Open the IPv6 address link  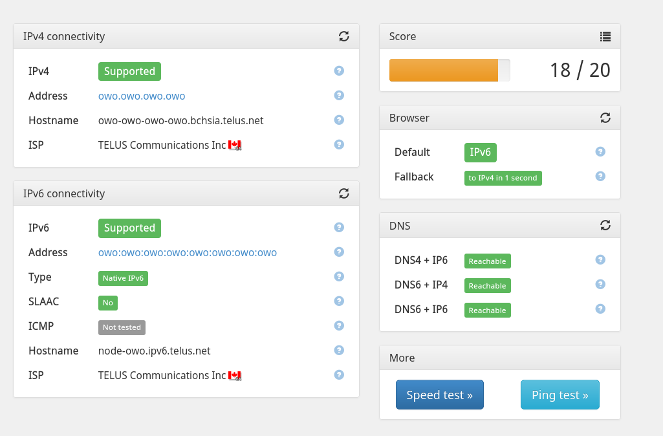(188, 253)
